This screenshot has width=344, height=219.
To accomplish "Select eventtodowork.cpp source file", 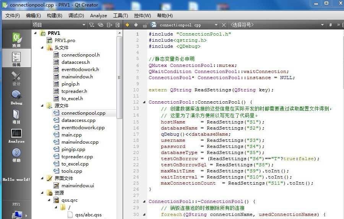I will [83, 128].
